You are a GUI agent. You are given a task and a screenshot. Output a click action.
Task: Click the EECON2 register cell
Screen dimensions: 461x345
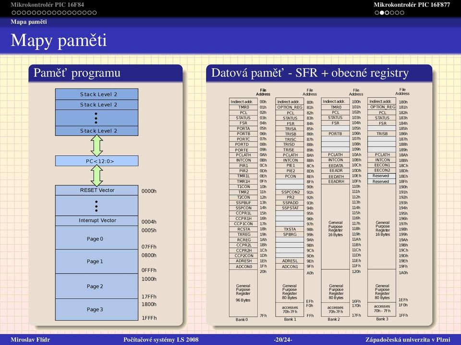click(382, 171)
